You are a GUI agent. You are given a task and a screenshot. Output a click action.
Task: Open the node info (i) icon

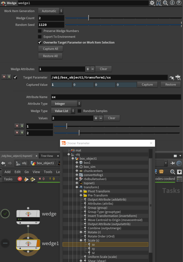(172, 3)
